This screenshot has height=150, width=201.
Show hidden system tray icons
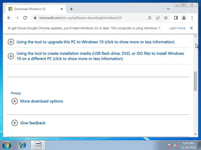point(163,145)
